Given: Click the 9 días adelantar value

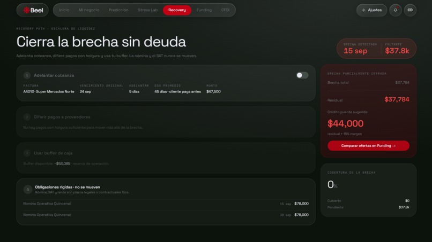Looking at the screenshot, I should point(134,92).
